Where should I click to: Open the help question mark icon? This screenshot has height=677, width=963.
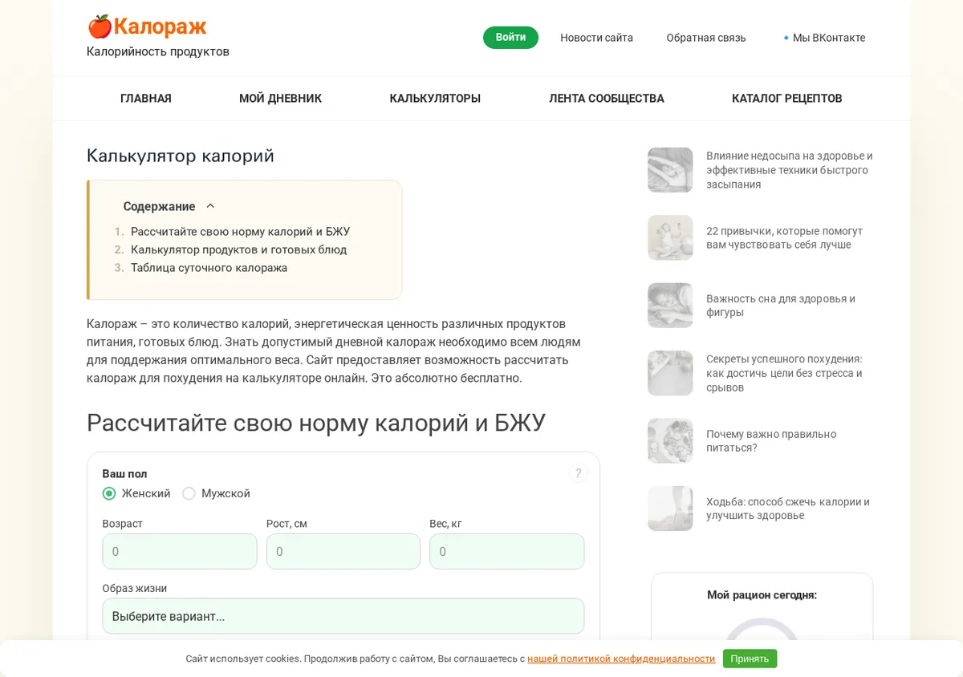point(578,473)
